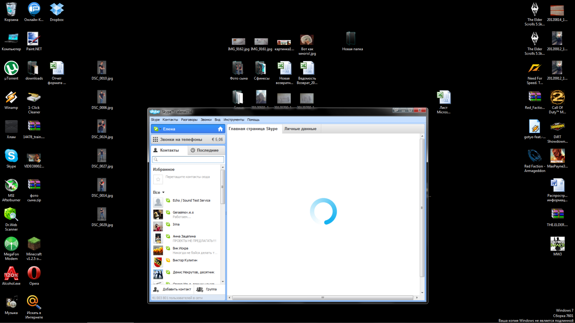Switch to the Личные данные tab
Screen dimensions: 575x323
point(300,129)
